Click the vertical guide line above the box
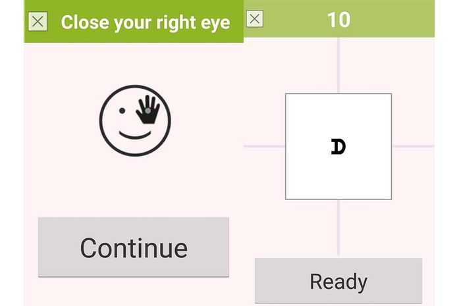The image size is (461, 306). [339, 65]
